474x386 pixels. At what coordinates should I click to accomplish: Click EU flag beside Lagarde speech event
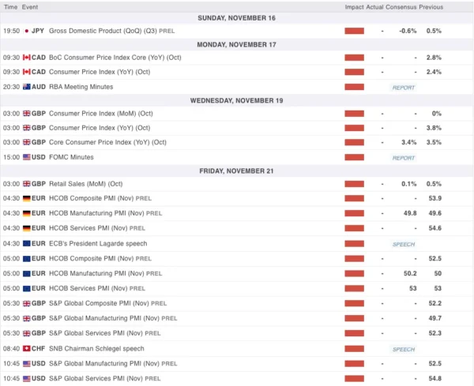26,244
